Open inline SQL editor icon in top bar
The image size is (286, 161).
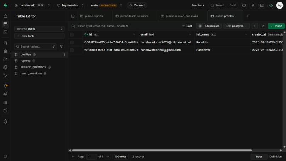(x=262, y=5)
